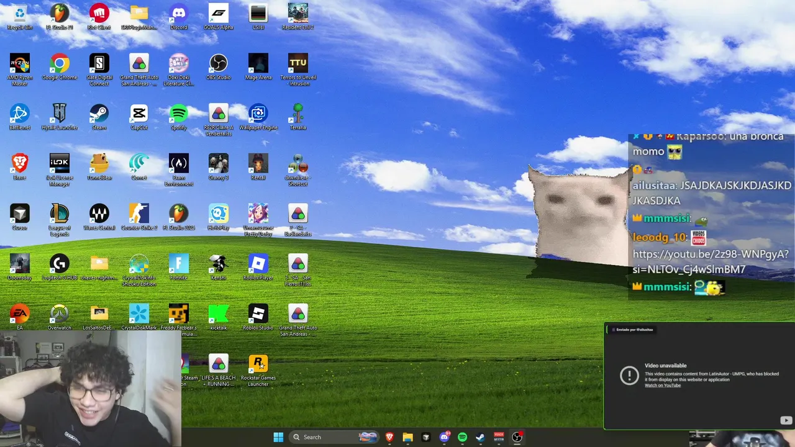Open Waves Central shortcut

(x=99, y=217)
